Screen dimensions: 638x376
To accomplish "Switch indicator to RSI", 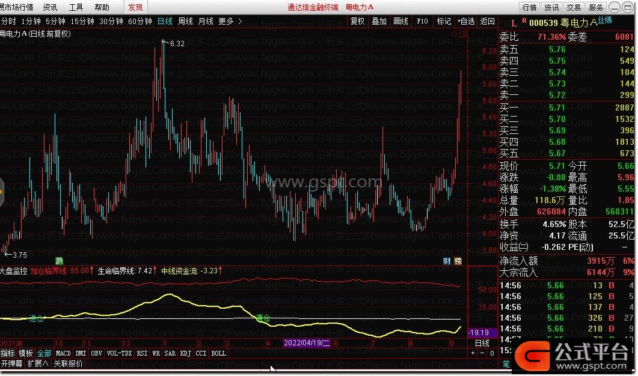I will point(142,353).
